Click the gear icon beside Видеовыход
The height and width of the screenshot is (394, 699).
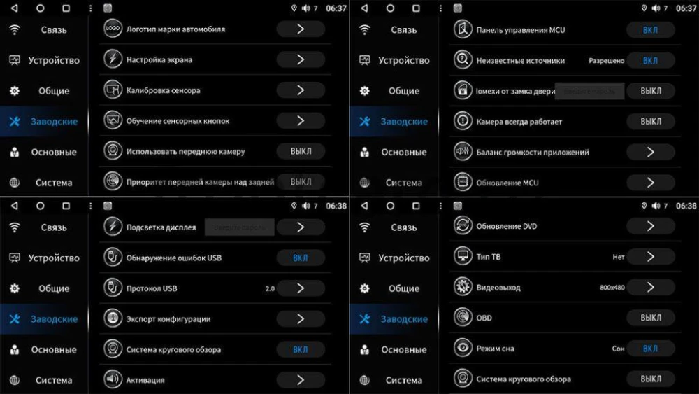pyautogui.click(x=463, y=287)
